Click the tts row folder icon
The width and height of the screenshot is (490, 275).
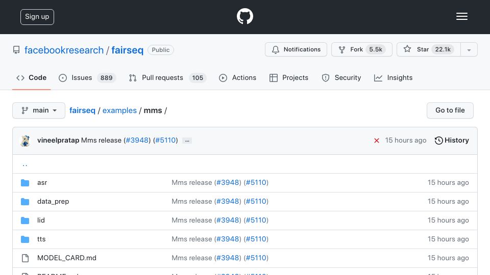point(25,239)
